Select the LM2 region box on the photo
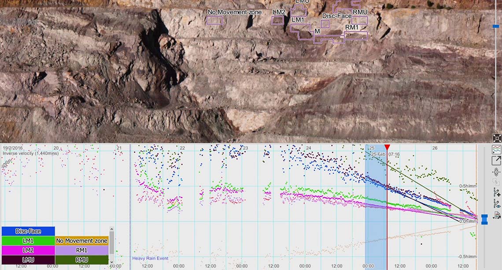 (x=277, y=21)
